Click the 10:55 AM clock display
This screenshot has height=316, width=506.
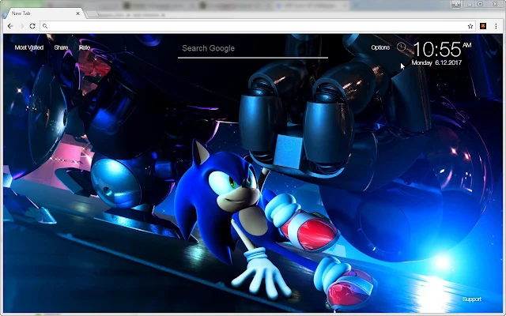coord(442,49)
